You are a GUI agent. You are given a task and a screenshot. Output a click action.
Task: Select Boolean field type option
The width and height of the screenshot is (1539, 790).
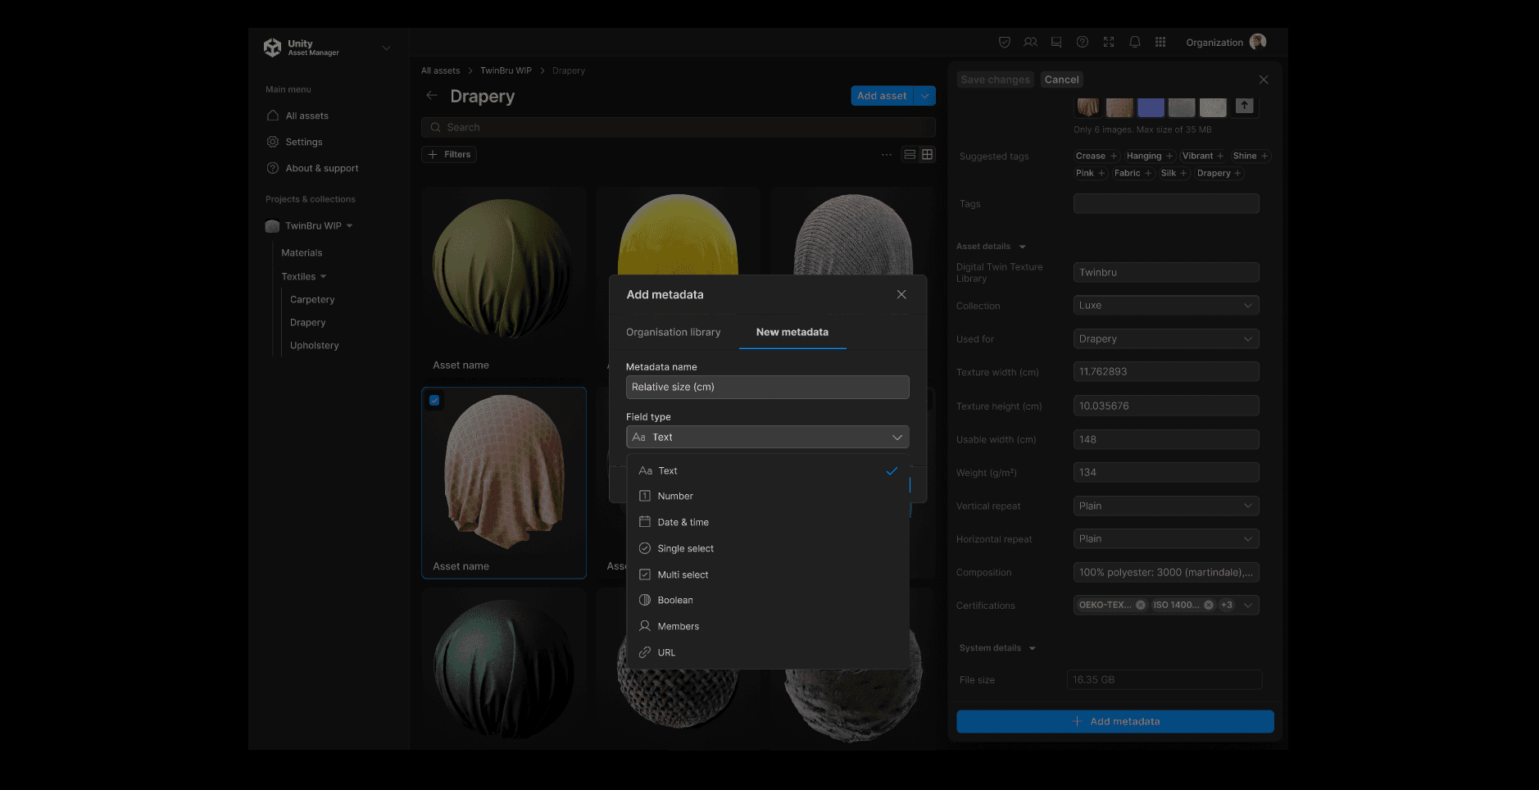point(675,601)
